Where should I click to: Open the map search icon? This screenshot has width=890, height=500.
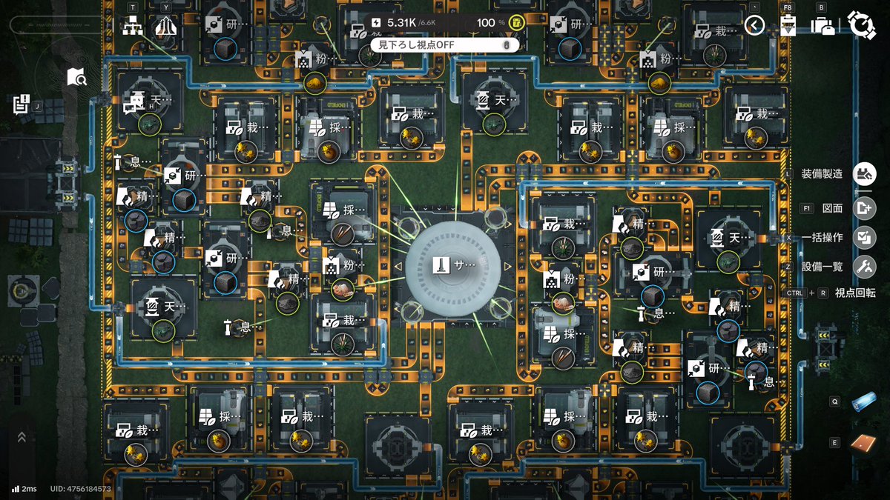[x=77, y=76]
